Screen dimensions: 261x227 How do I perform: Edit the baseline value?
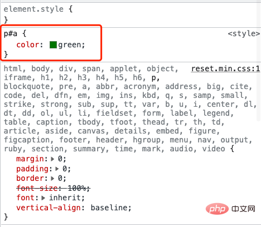109,208
